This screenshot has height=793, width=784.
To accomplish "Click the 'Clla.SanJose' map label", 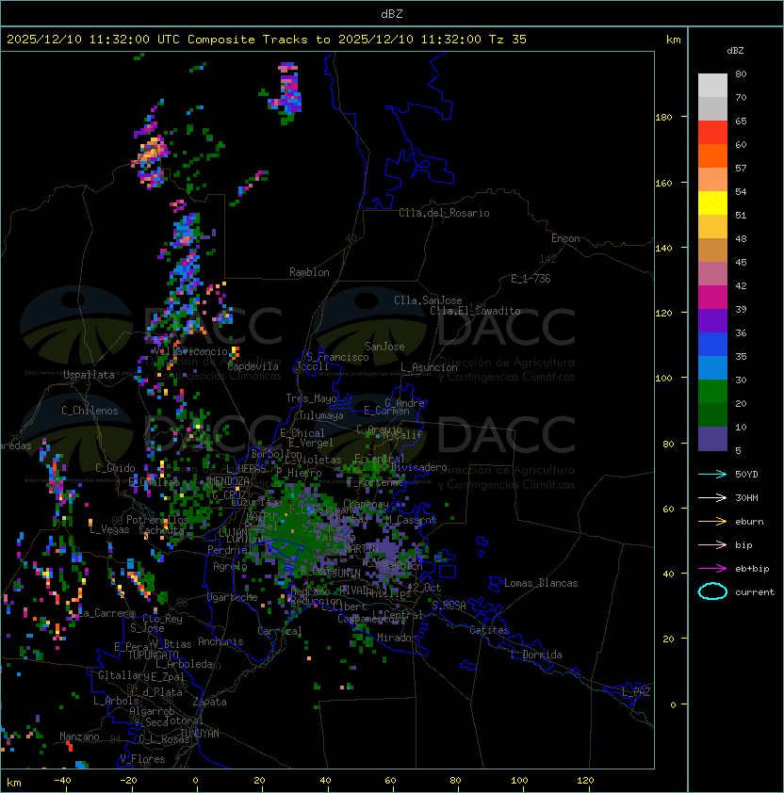I will tap(428, 300).
